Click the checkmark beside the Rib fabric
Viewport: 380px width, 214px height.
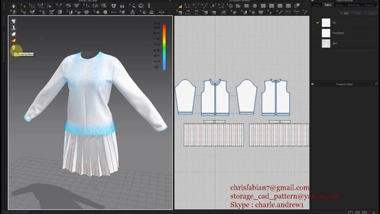(317, 23)
